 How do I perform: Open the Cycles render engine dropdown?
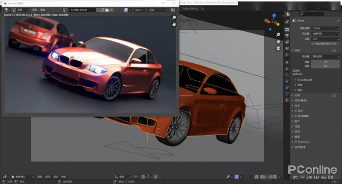325,28
